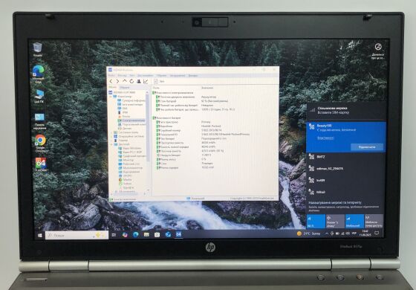416x290 pixels.
Task: Expand the Операційна система tree node
Action: tap(112, 136)
